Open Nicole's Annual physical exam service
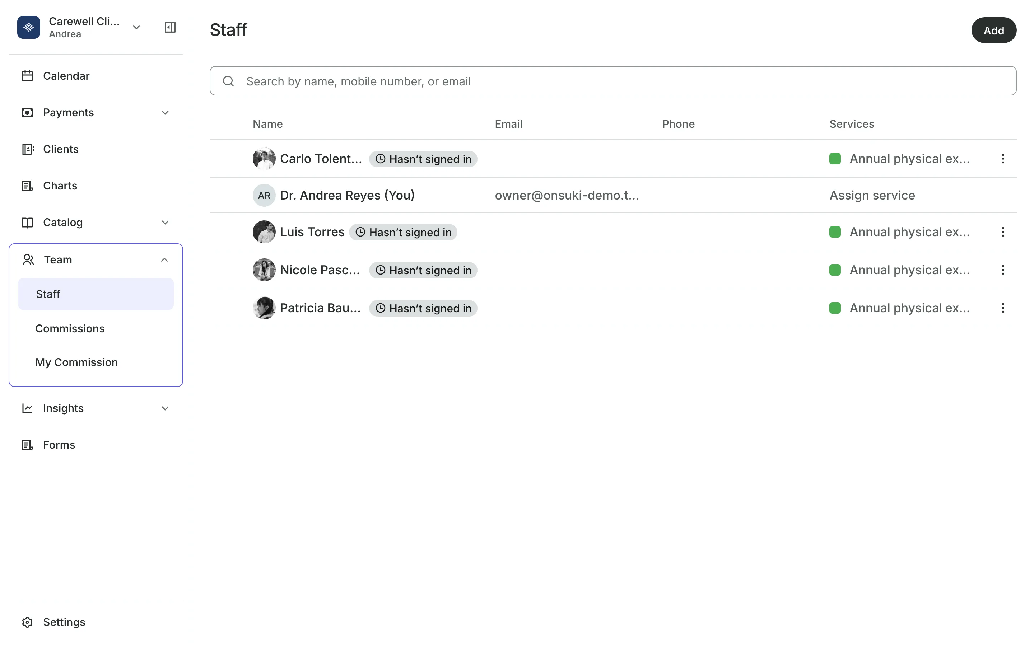 click(x=910, y=270)
